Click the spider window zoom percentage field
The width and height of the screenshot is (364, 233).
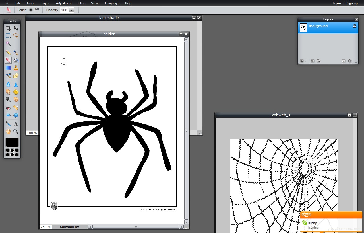(45, 227)
